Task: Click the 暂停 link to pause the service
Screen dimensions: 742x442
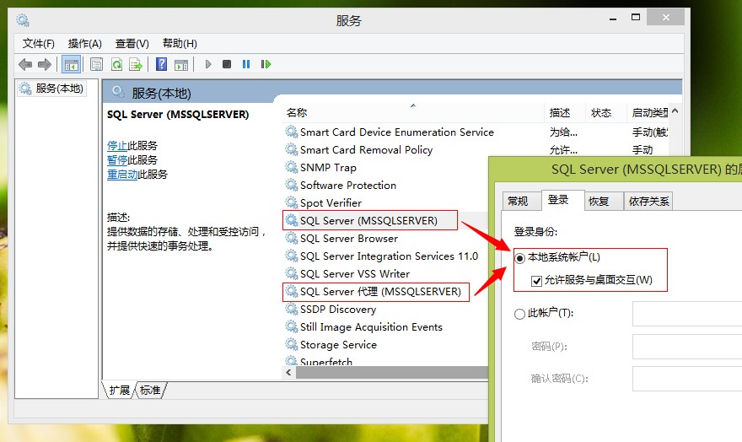Action: click(117, 160)
